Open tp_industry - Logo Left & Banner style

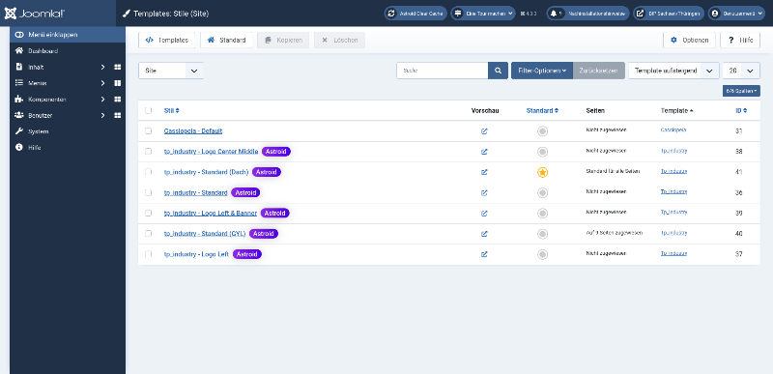[x=211, y=213]
